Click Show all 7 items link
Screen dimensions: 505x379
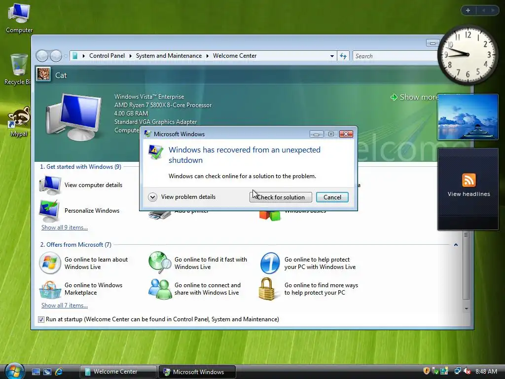coord(65,305)
